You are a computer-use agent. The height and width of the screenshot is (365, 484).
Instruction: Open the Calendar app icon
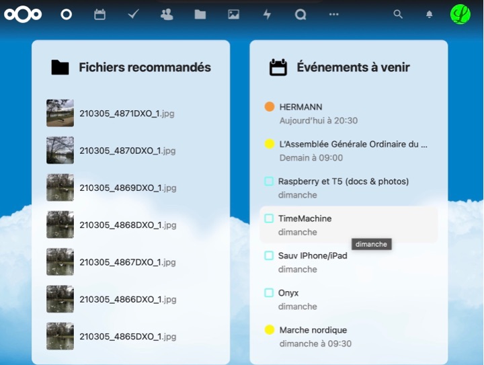[x=99, y=14]
